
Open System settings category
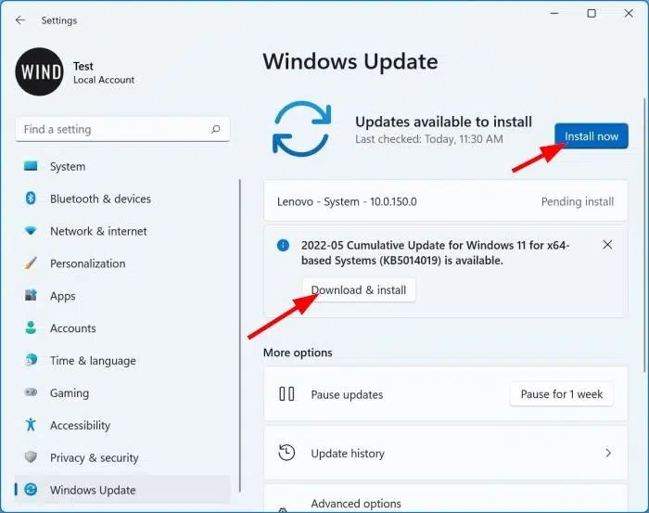coord(122,166)
